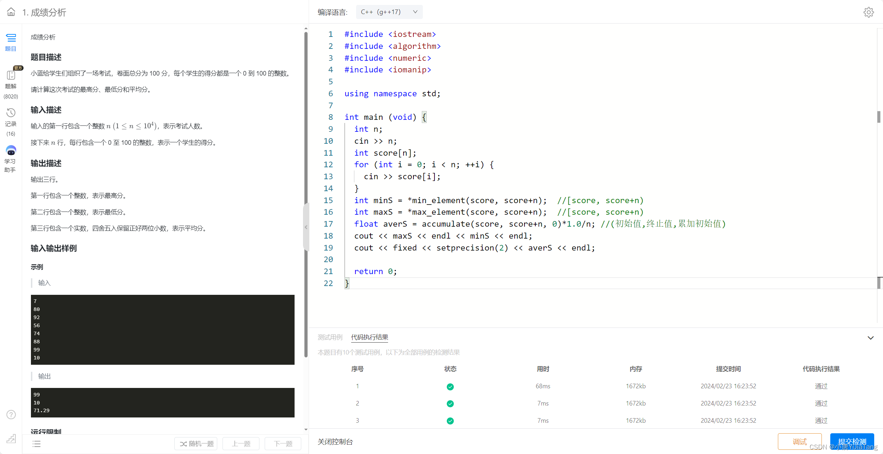Image resolution: width=883 pixels, height=454 pixels.
Task: Open the 题目 sidebar panel
Action: [11, 42]
